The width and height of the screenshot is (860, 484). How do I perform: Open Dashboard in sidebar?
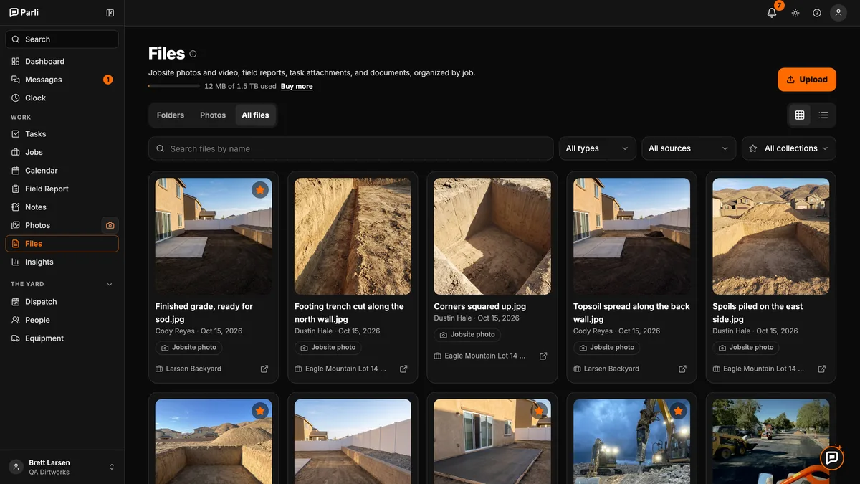(62, 61)
